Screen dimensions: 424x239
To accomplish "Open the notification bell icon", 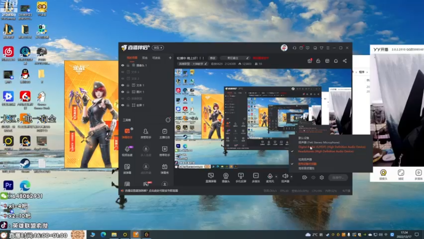I will click(x=336, y=61).
